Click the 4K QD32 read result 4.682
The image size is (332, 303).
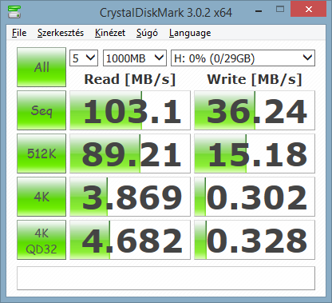(130, 240)
